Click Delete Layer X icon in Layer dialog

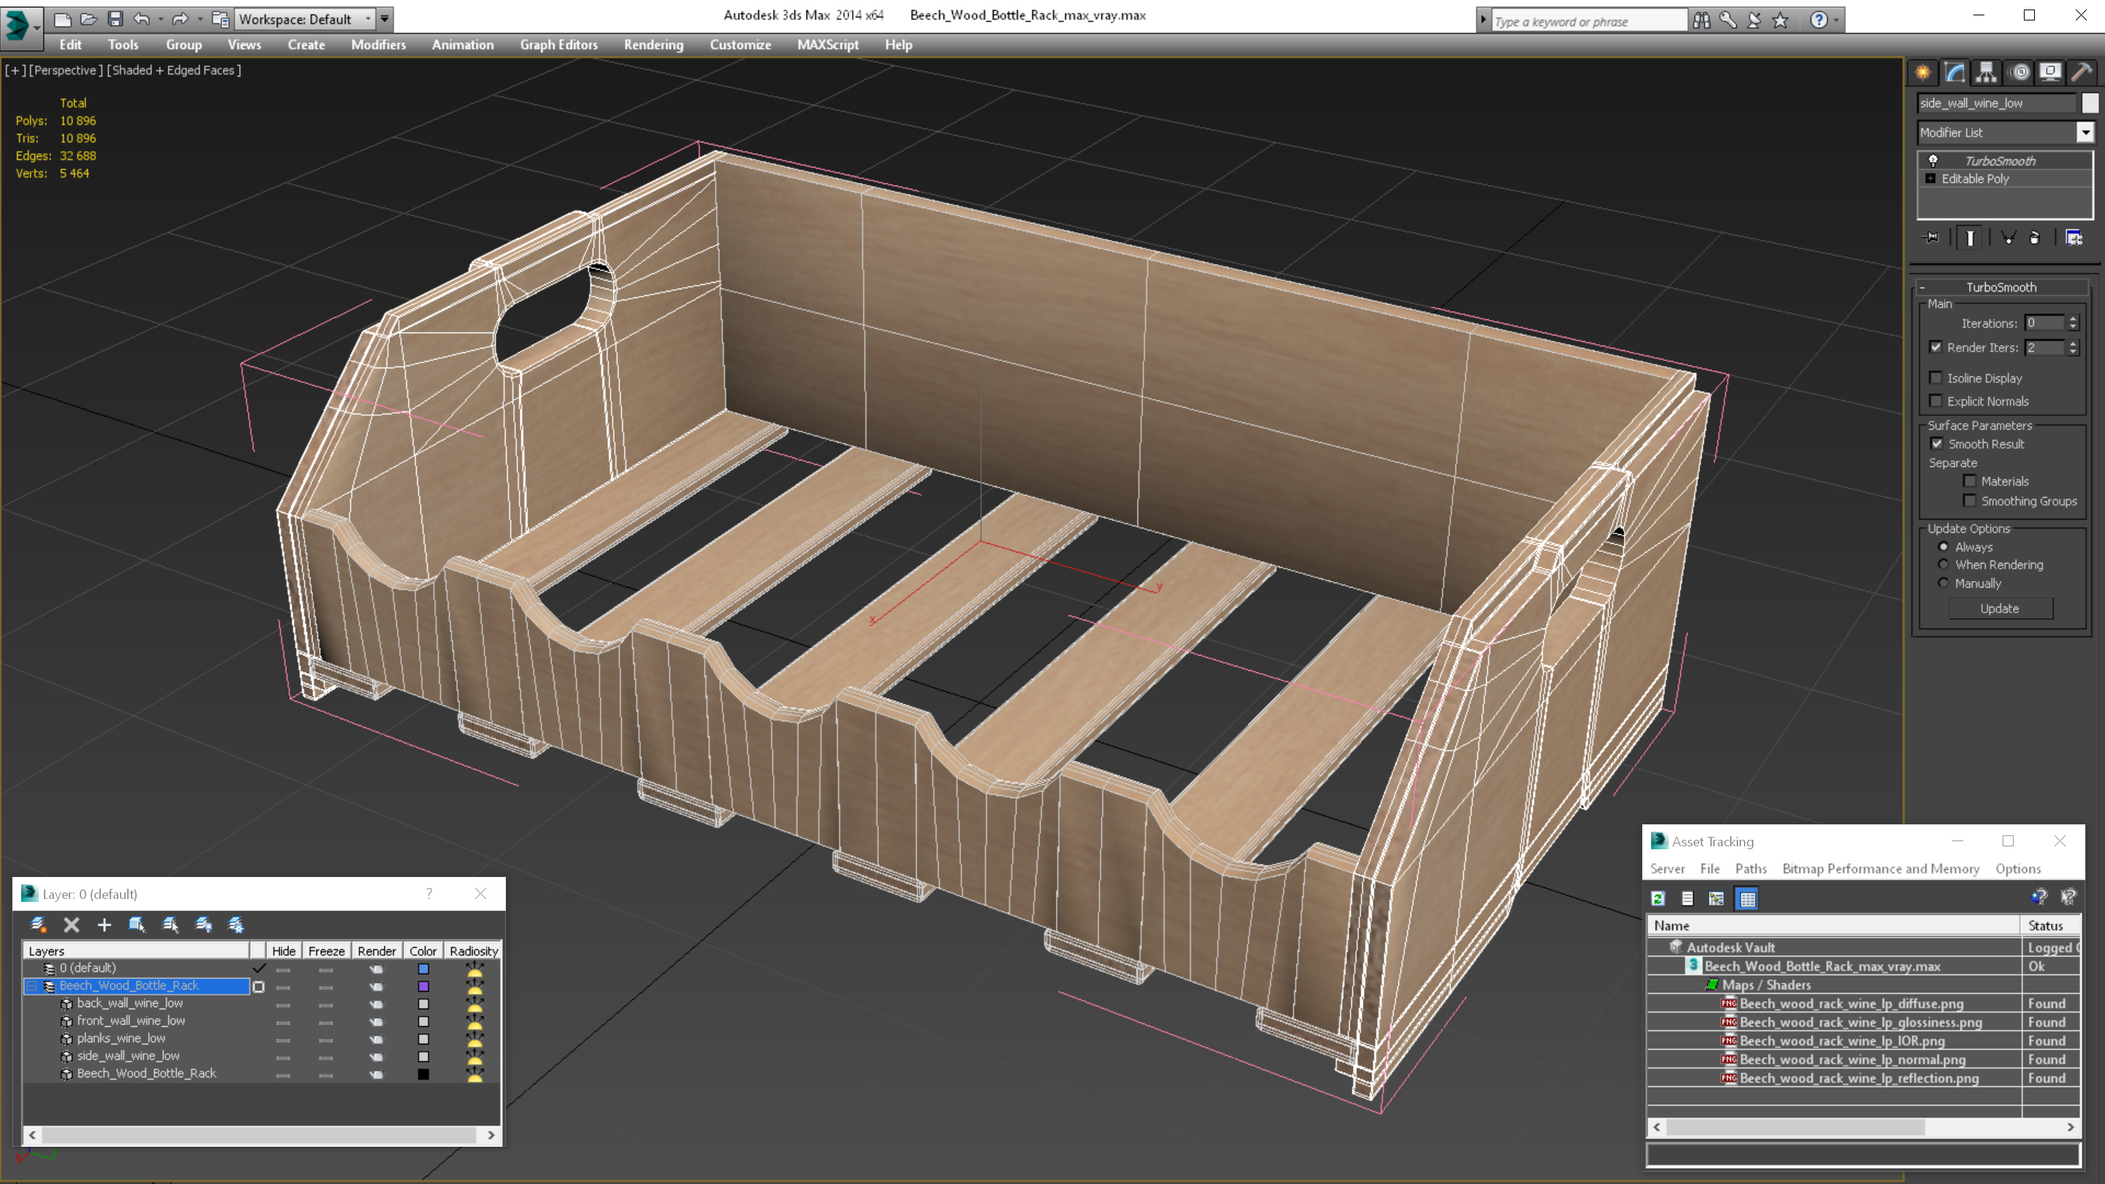pos(72,924)
